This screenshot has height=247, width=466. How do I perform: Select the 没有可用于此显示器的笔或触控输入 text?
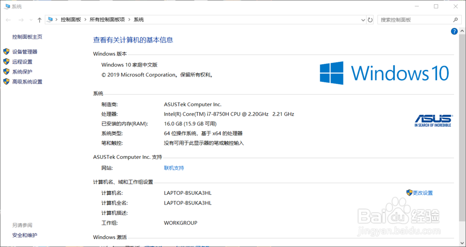click(x=204, y=143)
